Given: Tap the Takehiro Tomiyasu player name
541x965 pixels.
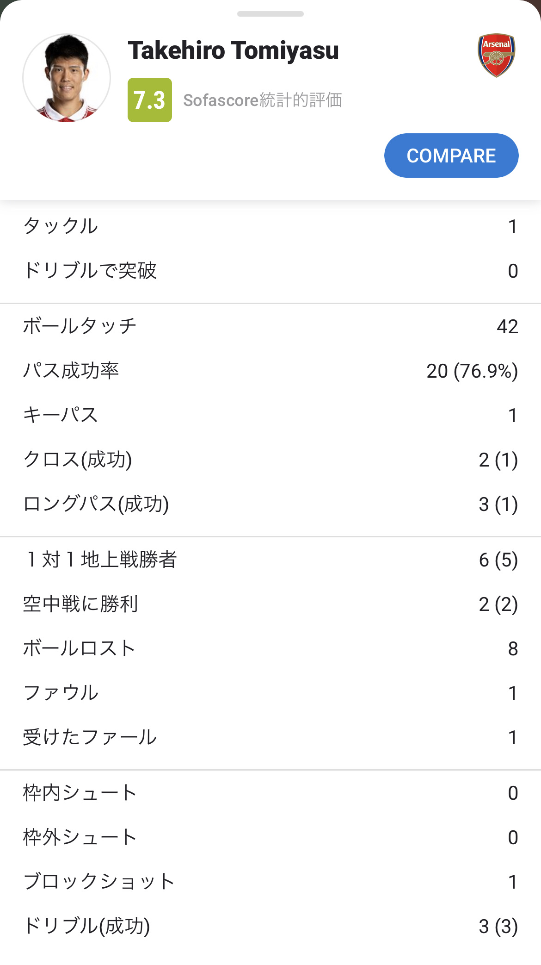Looking at the screenshot, I should tap(233, 50).
